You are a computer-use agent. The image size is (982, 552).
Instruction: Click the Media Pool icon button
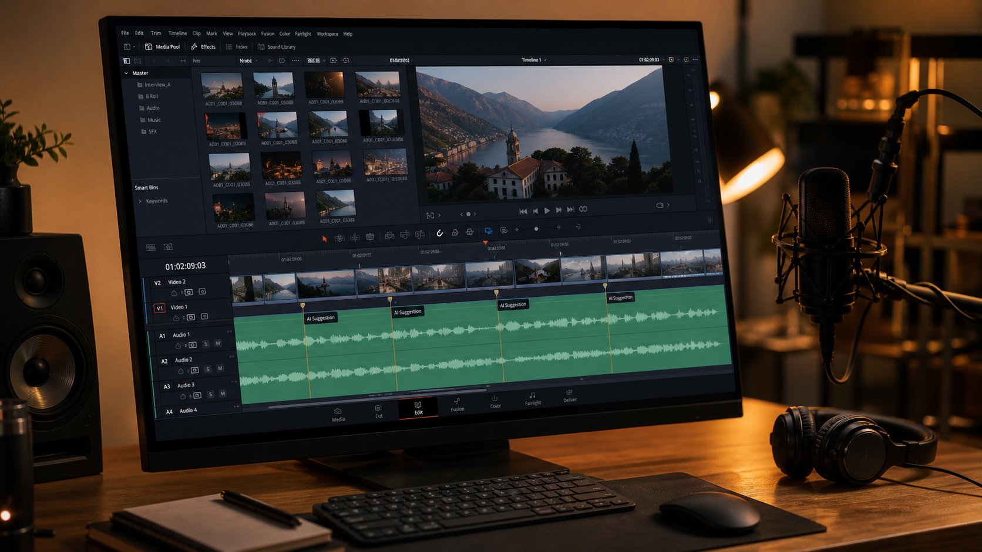pyautogui.click(x=162, y=46)
